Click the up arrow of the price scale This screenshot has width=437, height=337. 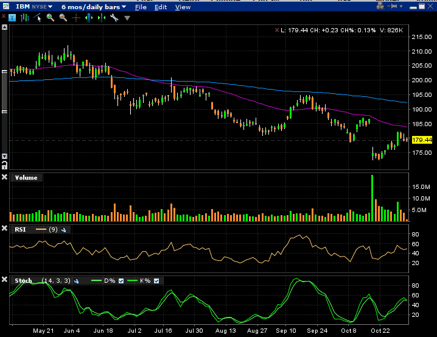(x=4, y=27)
